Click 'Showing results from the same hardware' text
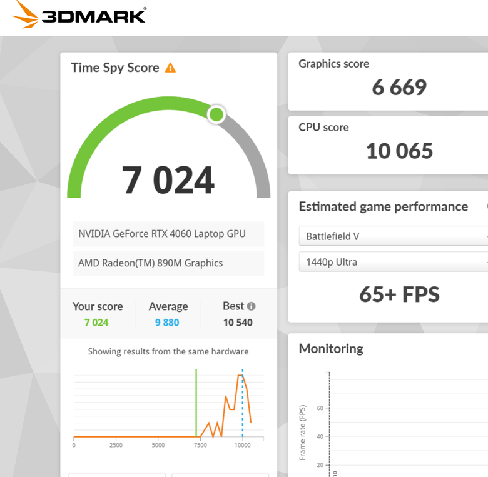This screenshot has height=477, width=488. pos(168,351)
